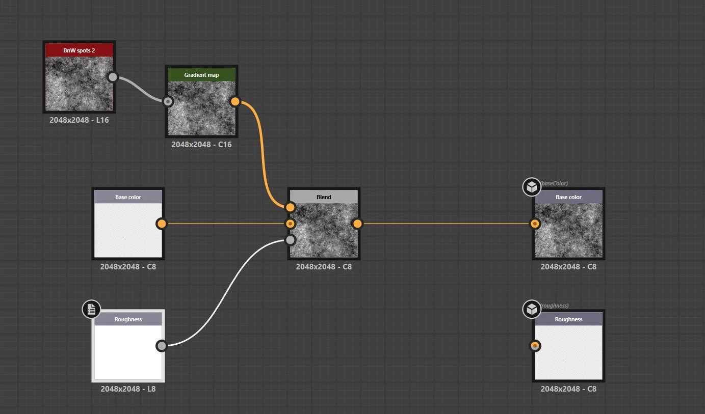705x414 pixels.
Task: Click the Base color input node's output connector
Action: click(x=162, y=224)
